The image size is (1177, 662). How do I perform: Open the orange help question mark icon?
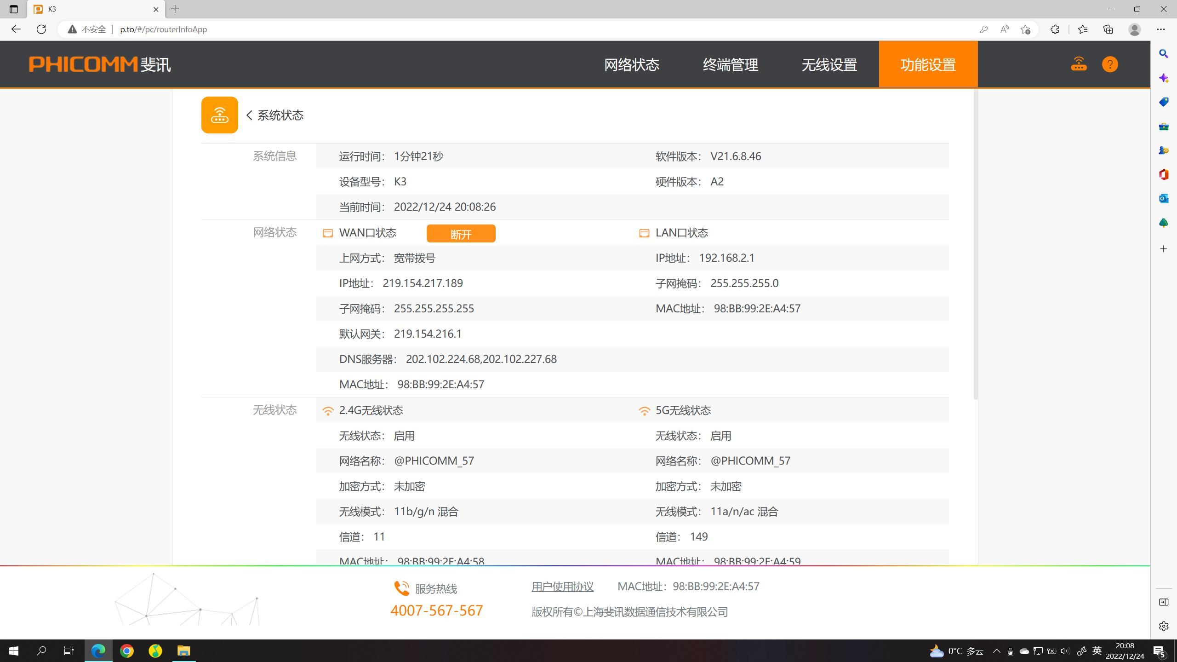coord(1110,64)
